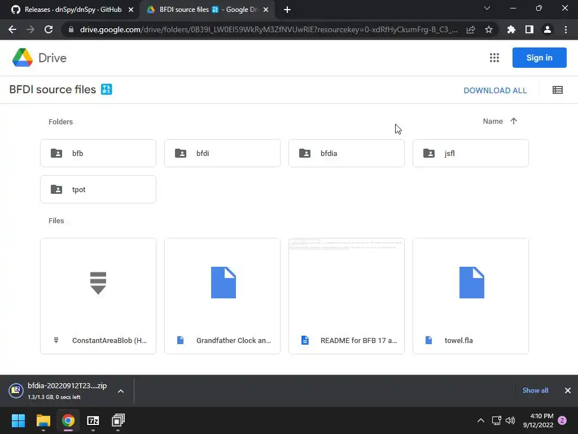
Task: Click the browser forward arrow
Action: click(x=30, y=29)
